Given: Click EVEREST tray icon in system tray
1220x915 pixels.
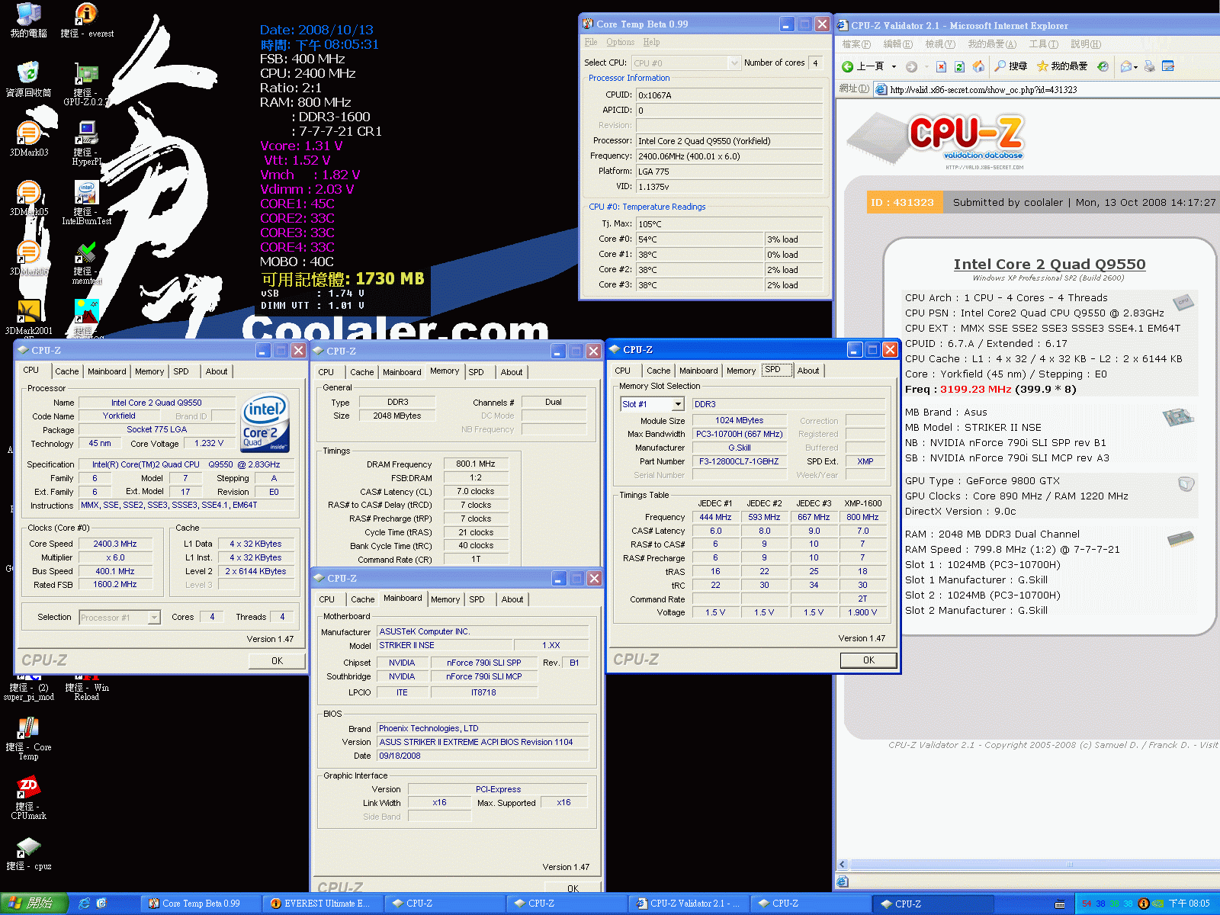Looking at the screenshot, I should 1143,904.
